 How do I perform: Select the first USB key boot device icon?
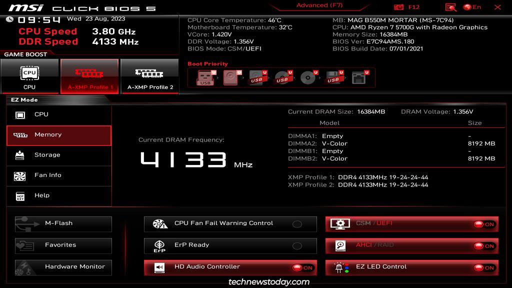point(205,77)
